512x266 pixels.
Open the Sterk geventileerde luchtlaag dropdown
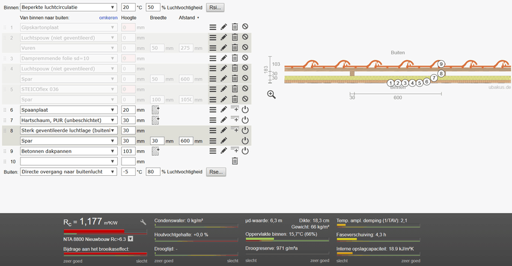pos(68,130)
